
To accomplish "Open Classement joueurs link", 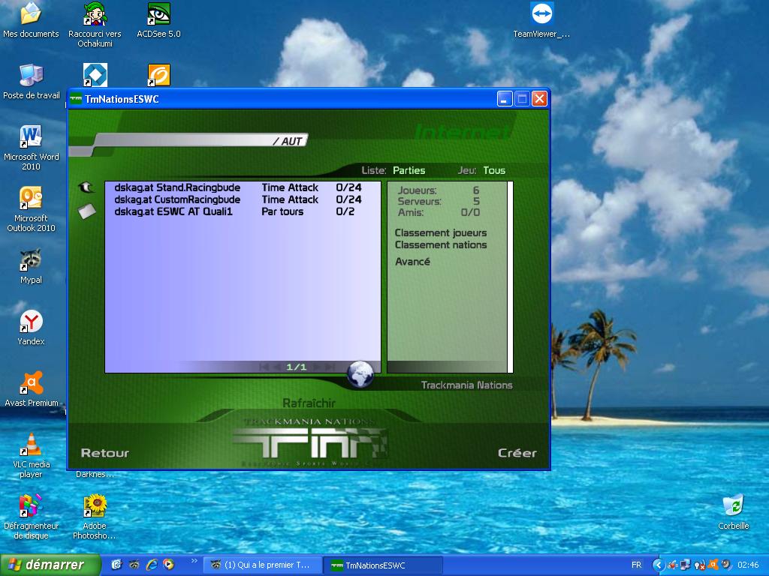I will 440,232.
